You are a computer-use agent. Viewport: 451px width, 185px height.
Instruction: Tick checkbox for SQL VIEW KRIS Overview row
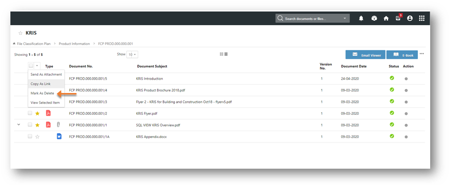tap(30, 125)
